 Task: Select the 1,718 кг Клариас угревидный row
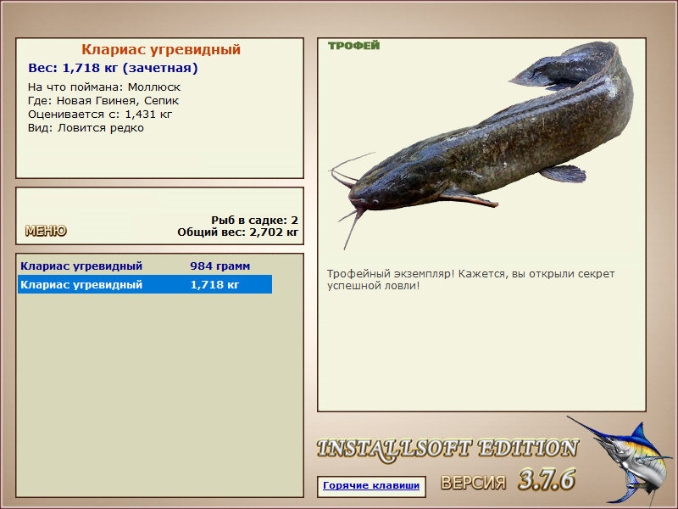point(145,284)
